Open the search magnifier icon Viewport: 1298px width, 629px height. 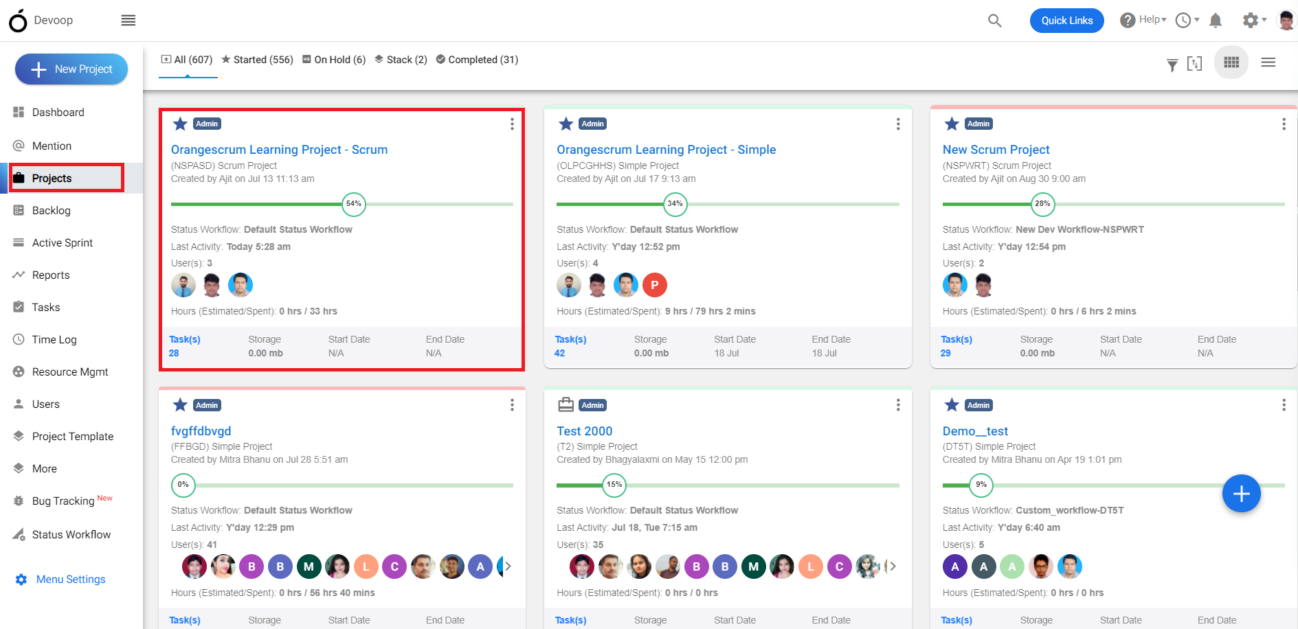(994, 21)
